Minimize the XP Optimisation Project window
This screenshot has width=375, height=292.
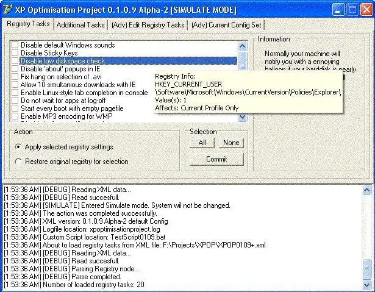pos(338,10)
